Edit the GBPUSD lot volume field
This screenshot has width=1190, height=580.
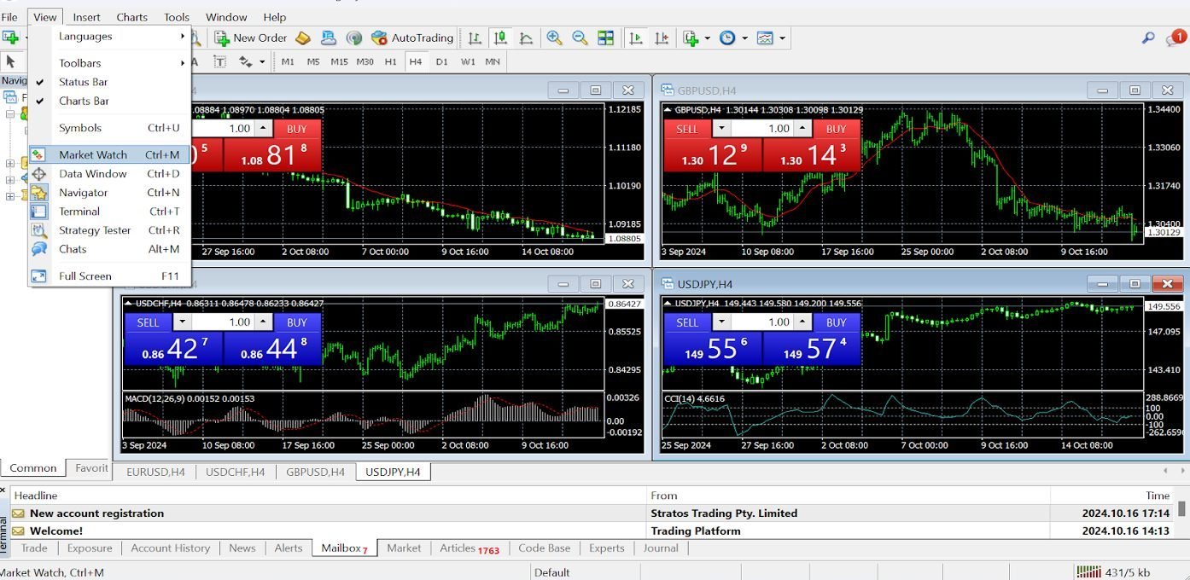tap(761, 129)
